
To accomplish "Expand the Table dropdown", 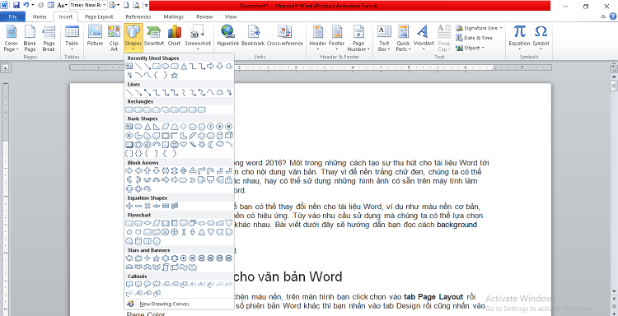I will 72,38.
